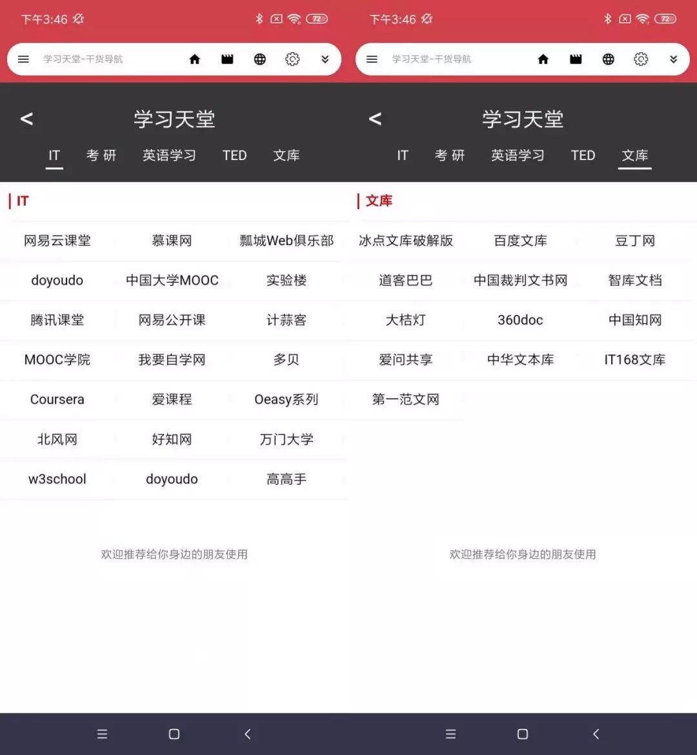Go back using the arrow on the 文库 page
Screen dimensions: 697x755
375,119
